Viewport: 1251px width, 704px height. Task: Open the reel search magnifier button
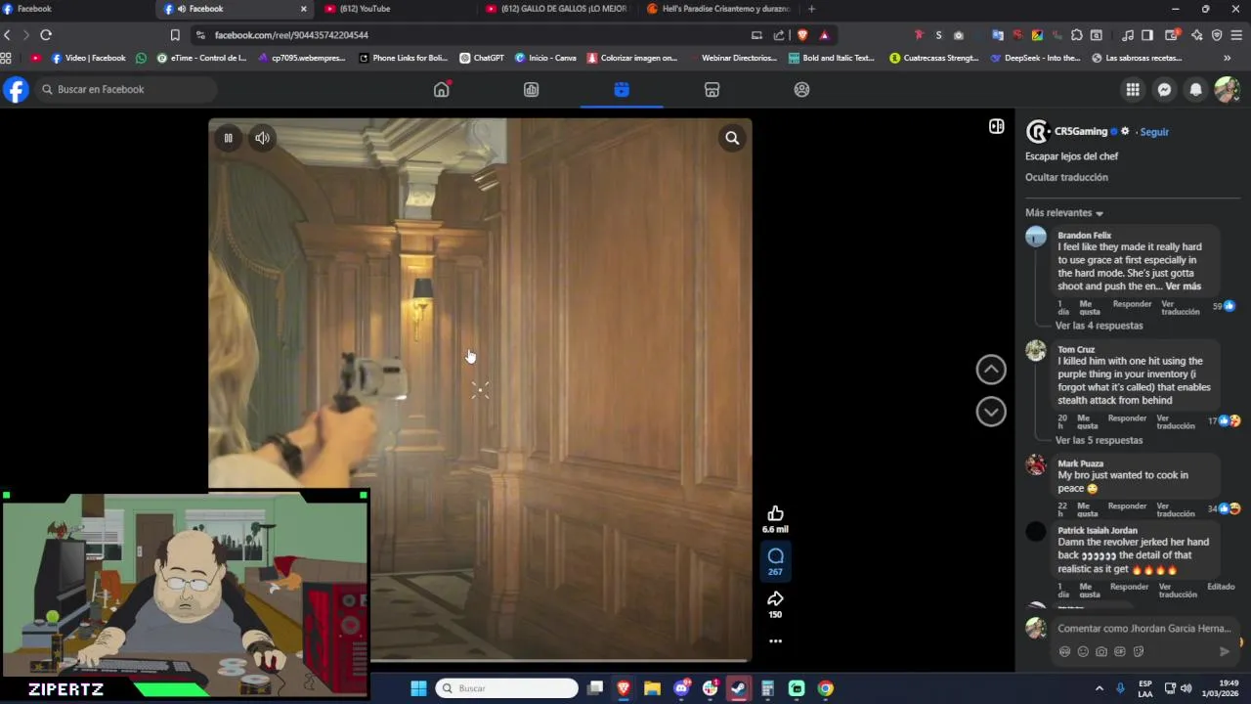pyautogui.click(x=732, y=138)
